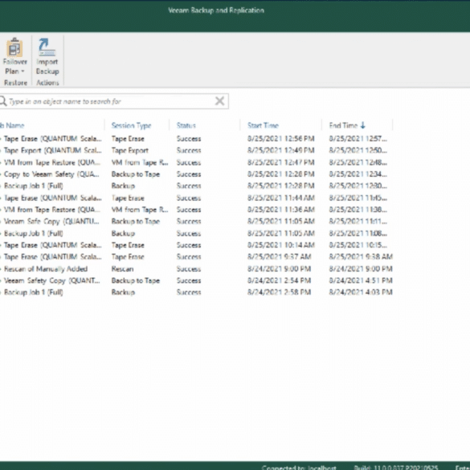Click session type Tape Export cell
This screenshot has height=470, width=470.
tap(130, 150)
